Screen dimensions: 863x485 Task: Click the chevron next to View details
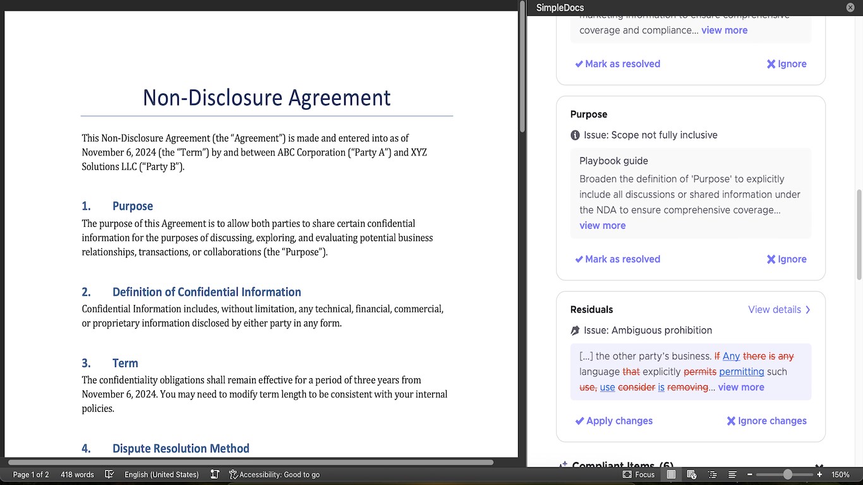pos(807,309)
